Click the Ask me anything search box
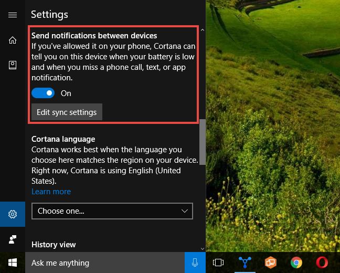Screen dimensions: 340x273 point(105,263)
